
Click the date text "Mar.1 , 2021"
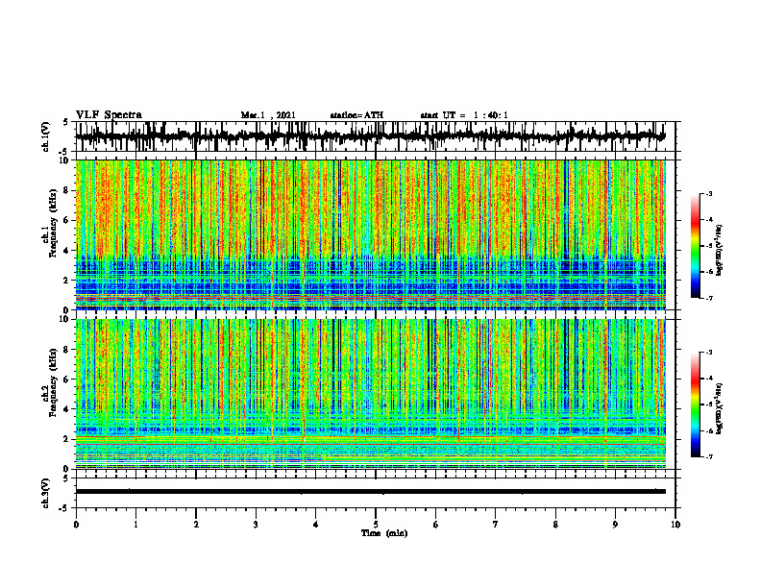point(268,115)
